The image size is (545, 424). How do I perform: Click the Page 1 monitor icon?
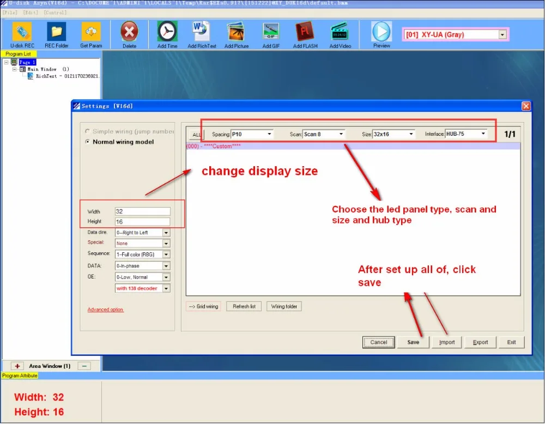pyautogui.click(x=14, y=62)
